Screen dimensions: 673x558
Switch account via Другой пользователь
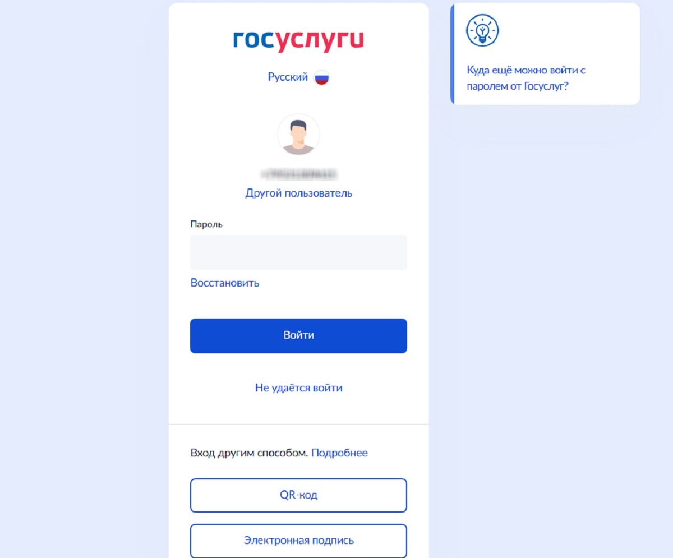pos(298,193)
